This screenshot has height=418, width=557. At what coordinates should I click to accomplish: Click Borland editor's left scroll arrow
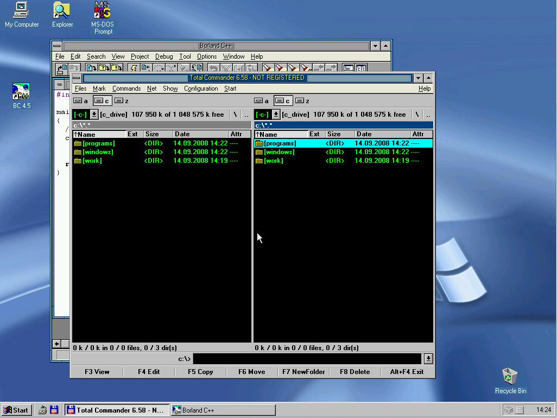[57, 344]
